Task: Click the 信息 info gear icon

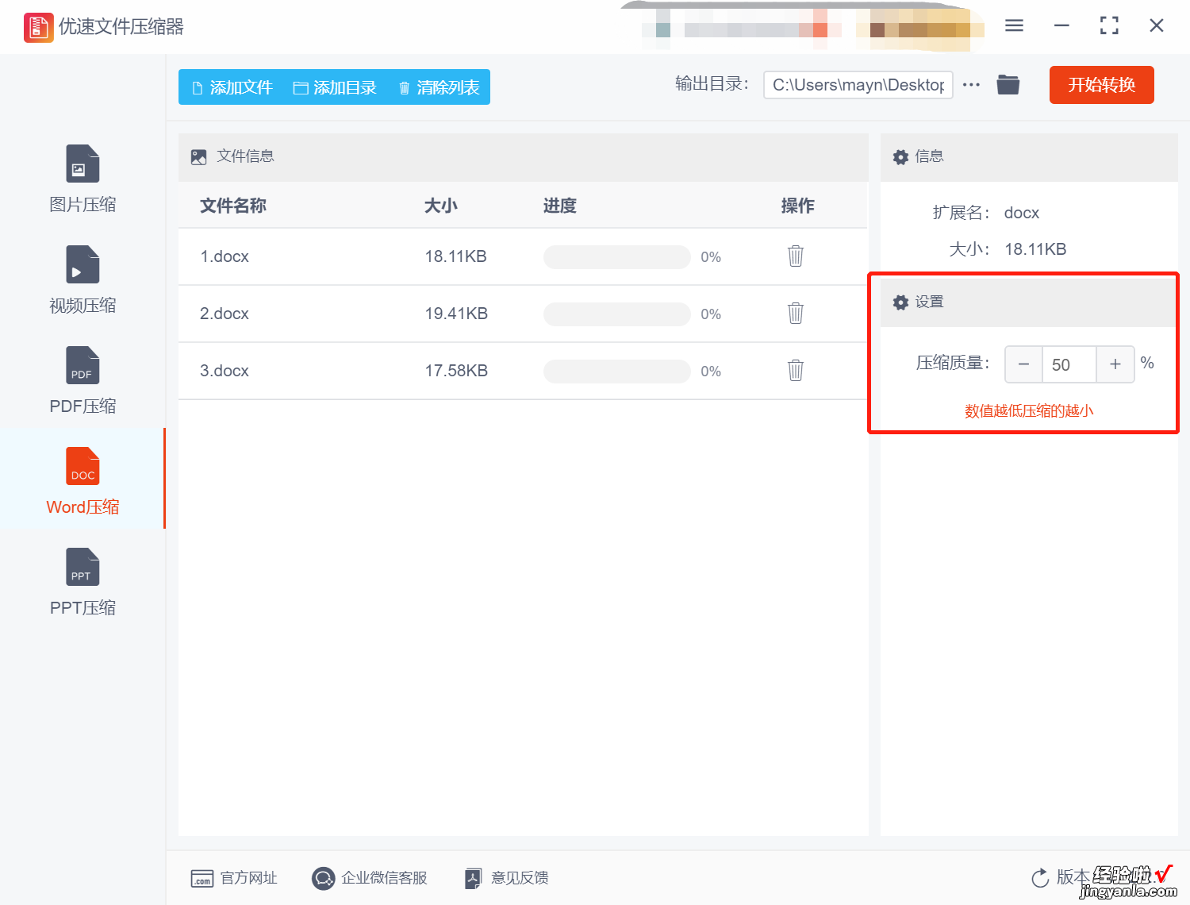Action: (x=900, y=157)
